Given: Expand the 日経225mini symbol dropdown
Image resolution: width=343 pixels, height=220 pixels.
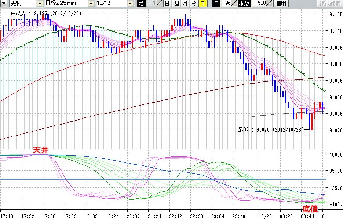Looking at the screenshot, I should [91, 4].
